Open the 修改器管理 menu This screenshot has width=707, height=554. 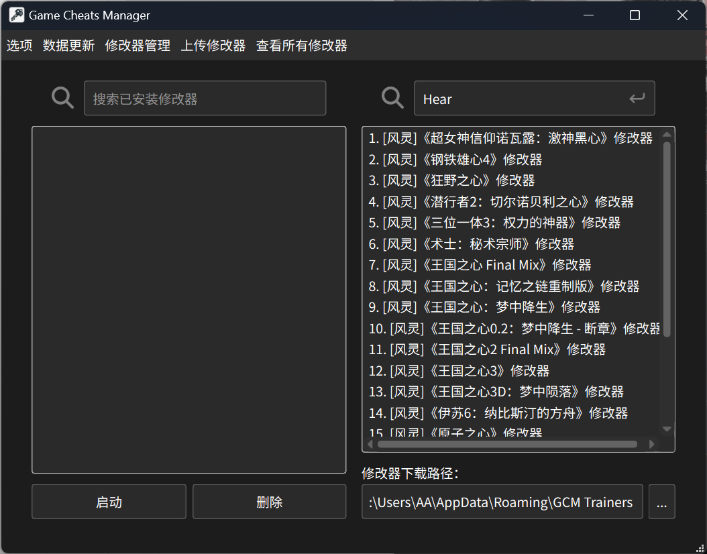point(138,46)
